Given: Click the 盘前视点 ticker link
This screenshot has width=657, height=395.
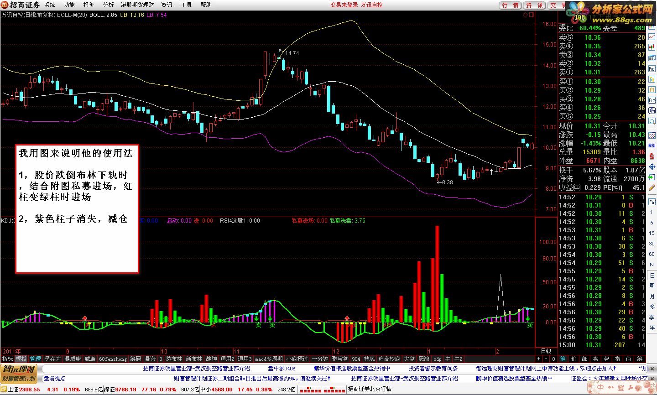Looking at the screenshot, I should (x=54, y=378).
